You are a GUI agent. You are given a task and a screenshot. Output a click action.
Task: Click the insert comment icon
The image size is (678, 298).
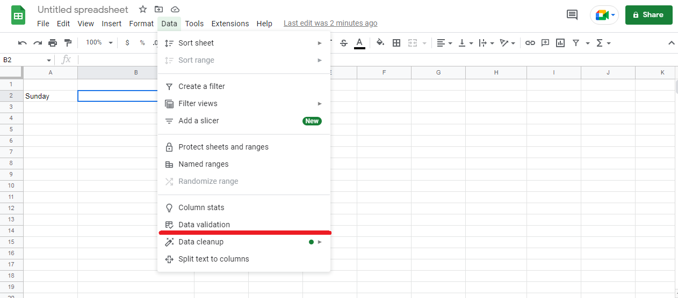pyautogui.click(x=545, y=43)
